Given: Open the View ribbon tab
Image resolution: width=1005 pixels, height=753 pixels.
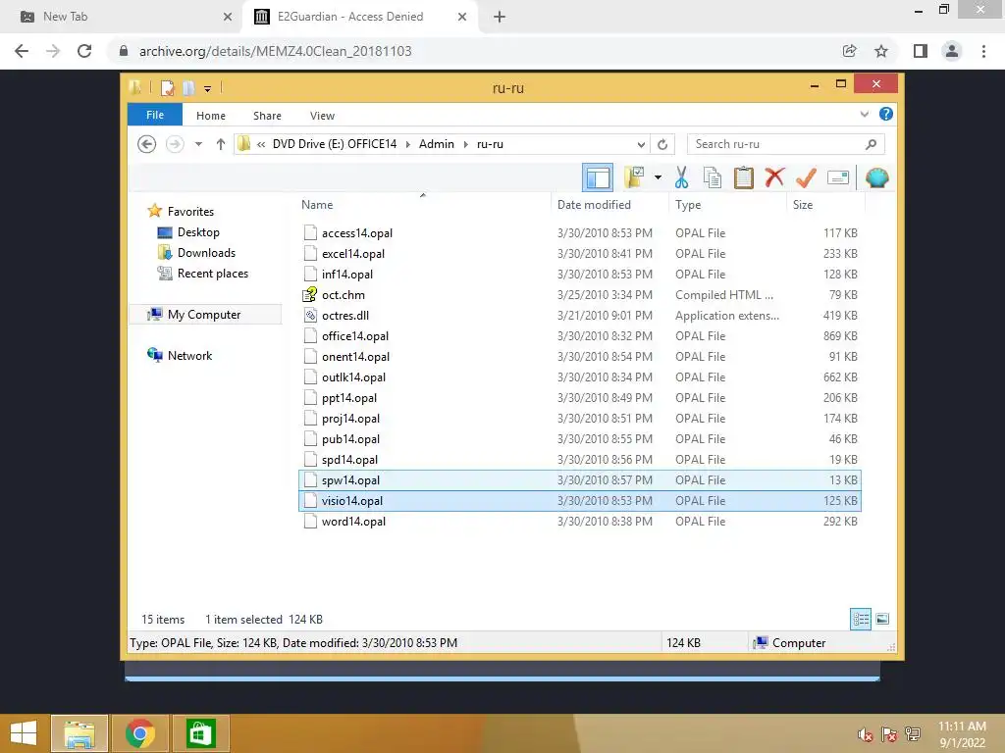Looking at the screenshot, I should point(322,116).
